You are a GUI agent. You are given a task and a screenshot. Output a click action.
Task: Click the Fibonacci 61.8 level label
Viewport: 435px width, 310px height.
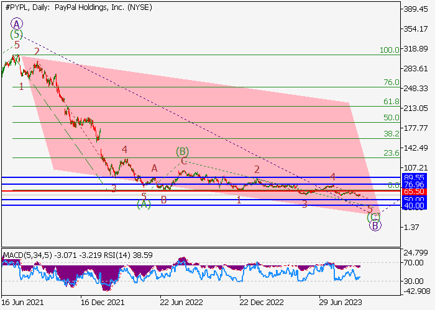391,102
